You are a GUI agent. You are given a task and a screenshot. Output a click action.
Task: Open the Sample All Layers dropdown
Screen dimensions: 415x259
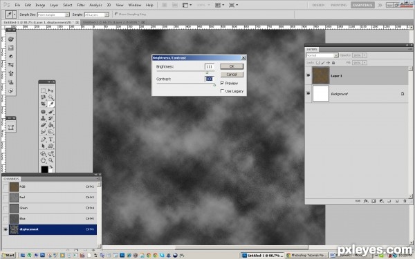[107, 15]
